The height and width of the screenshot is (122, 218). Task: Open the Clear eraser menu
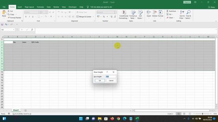tap(170, 18)
